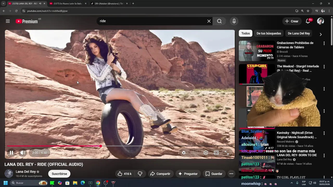Open Chrome three-dot menu
This screenshot has width=333, height=187.
tap(329, 11)
